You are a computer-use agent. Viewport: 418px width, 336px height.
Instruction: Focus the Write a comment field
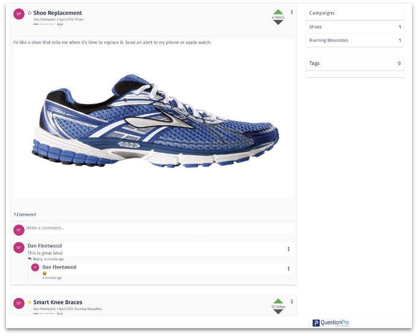click(160, 228)
